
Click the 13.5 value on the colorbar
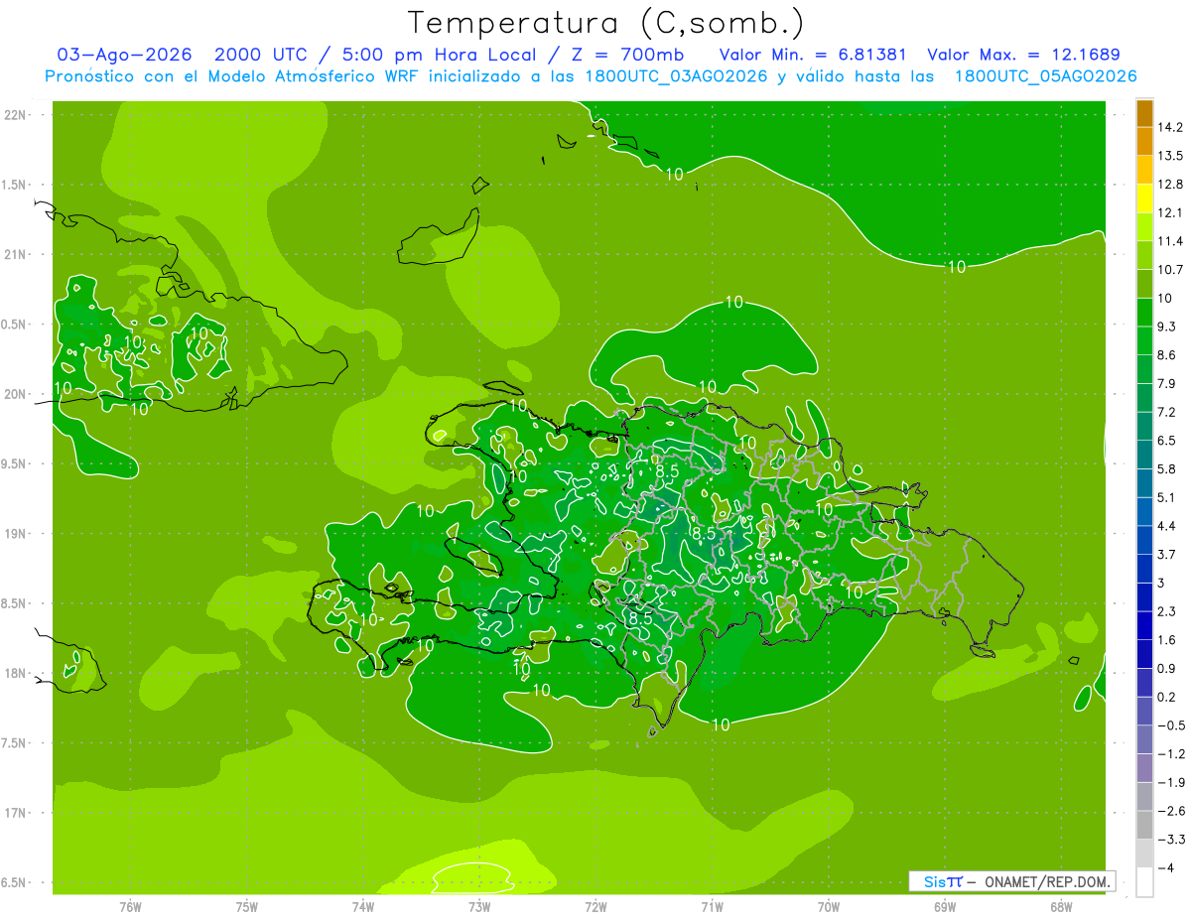pos(1171,156)
